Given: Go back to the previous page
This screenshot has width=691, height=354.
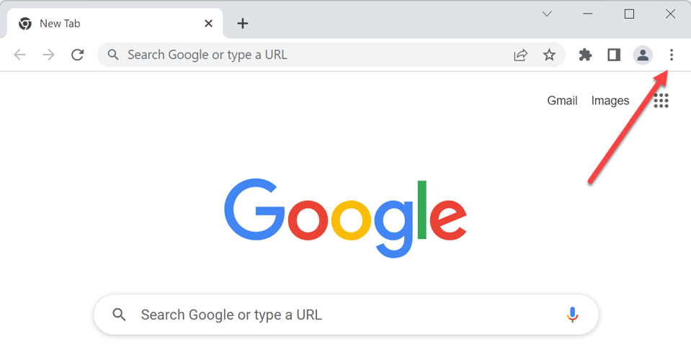Looking at the screenshot, I should tap(20, 55).
